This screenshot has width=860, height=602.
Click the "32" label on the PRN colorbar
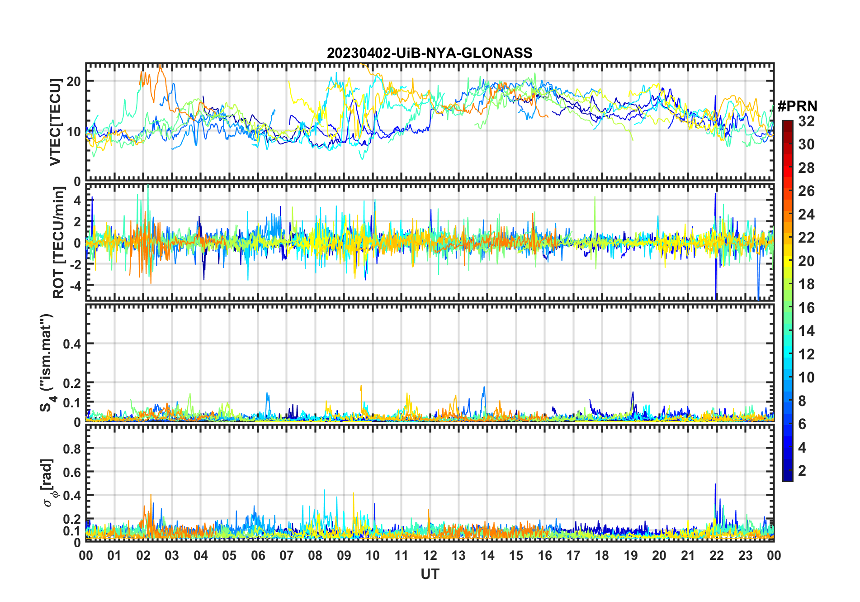(x=806, y=121)
